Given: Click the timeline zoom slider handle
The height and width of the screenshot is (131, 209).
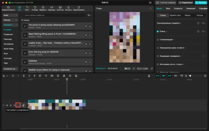Looking at the screenshot, I should click(x=190, y=76).
